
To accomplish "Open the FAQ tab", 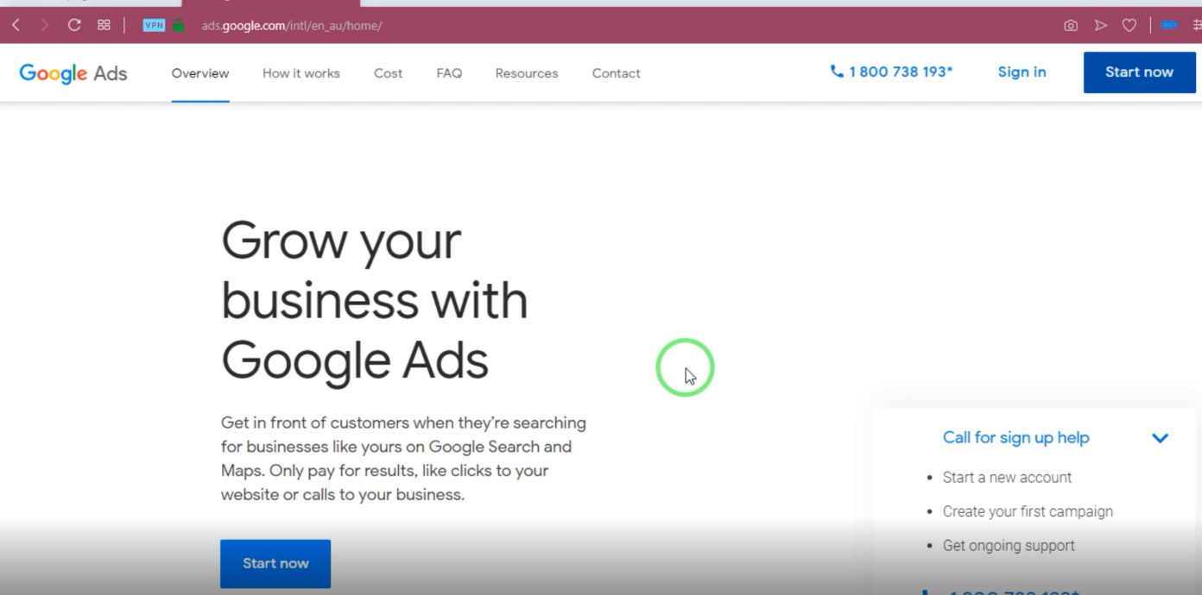I will (449, 73).
